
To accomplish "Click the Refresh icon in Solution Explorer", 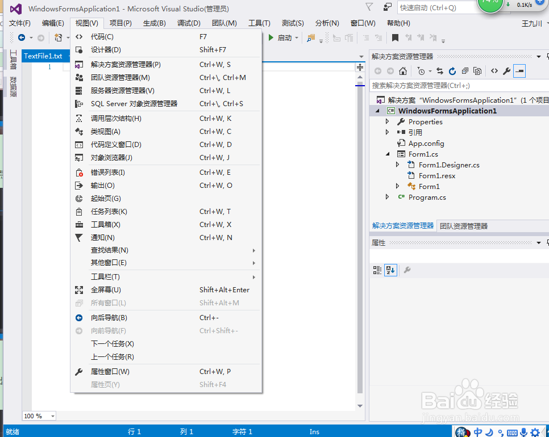I will click(452, 71).
